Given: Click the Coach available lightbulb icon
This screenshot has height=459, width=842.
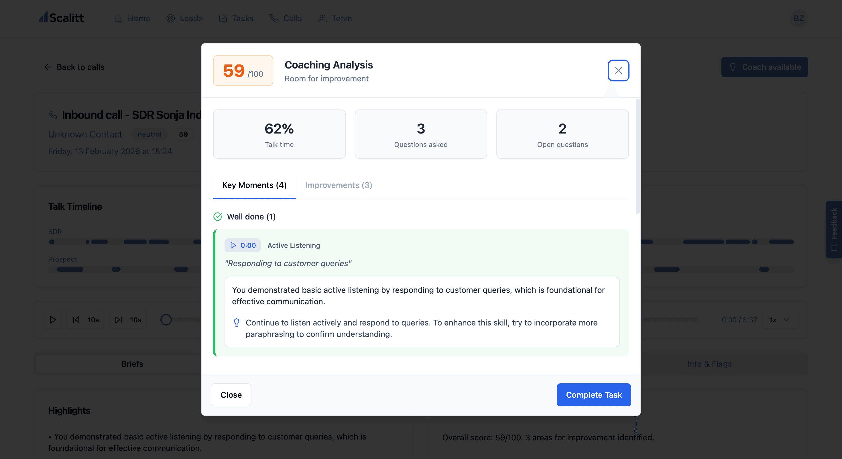Looking at the screenshot, I should pos(733,67).
